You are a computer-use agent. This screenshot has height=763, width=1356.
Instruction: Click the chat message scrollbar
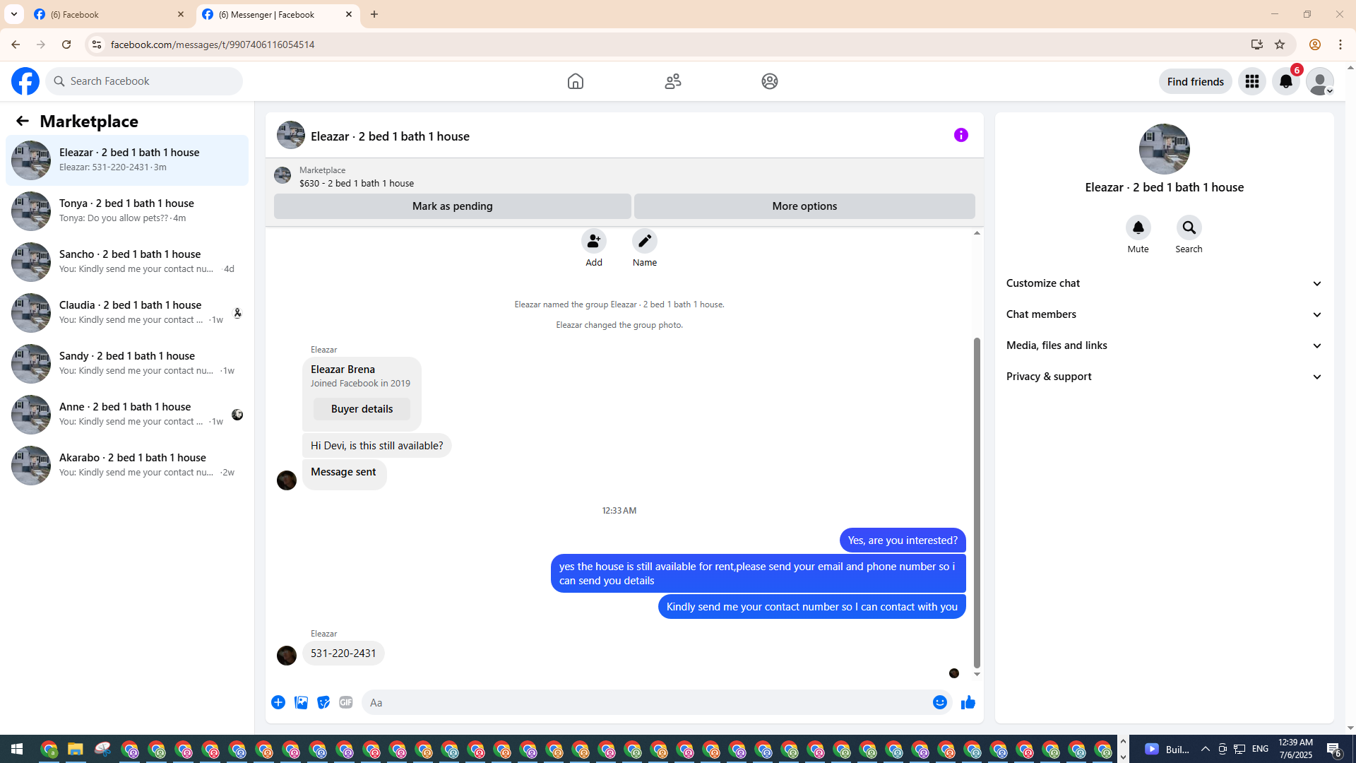coord(977,502)
